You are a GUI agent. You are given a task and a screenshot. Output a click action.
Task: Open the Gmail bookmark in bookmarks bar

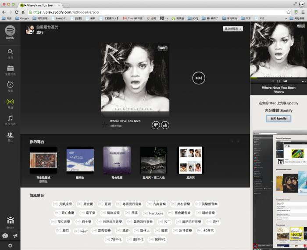coord(133,18)
